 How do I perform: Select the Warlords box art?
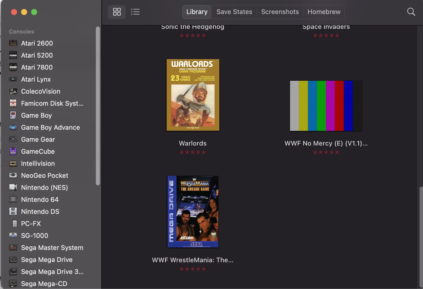tap(193, 95)
